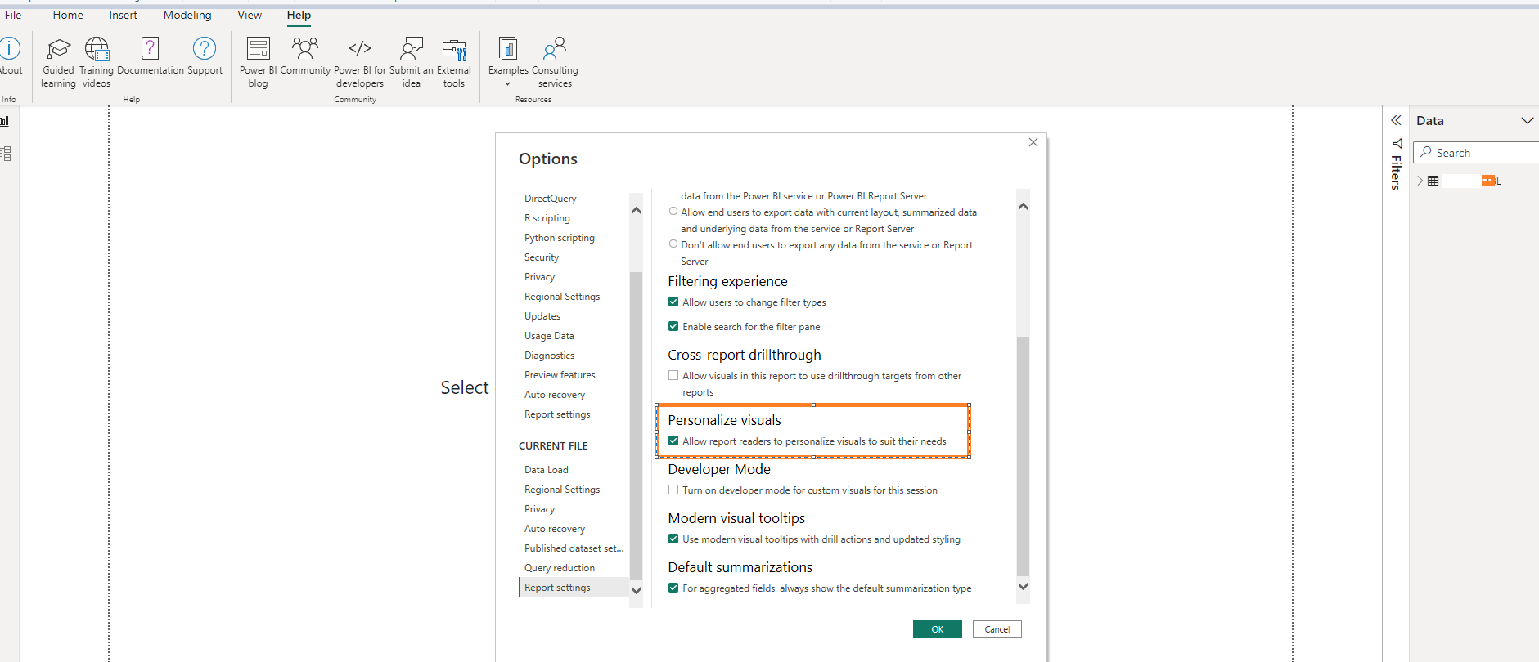Confirm the options with OK

pos(938,629)
